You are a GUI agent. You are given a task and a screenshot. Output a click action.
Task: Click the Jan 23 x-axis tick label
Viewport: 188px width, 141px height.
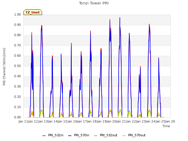click(141, 121)
